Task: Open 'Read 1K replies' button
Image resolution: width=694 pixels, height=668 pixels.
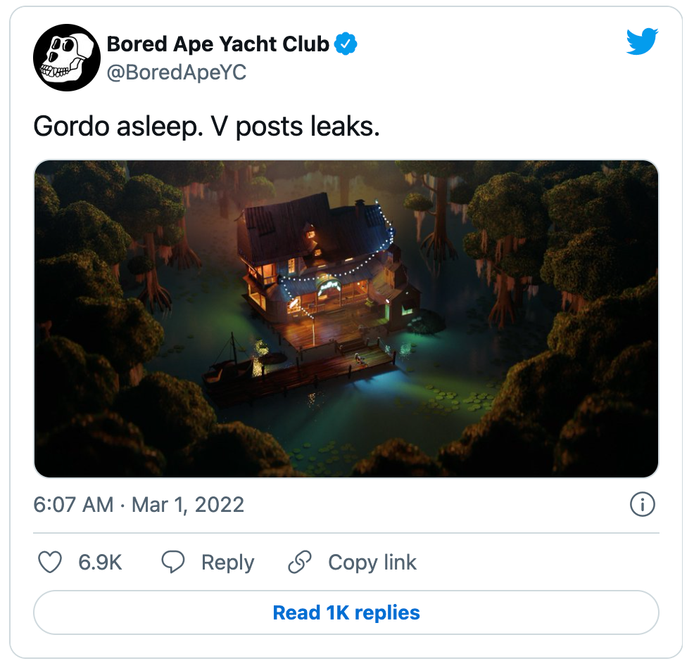Action: click(x=346, y=612)
